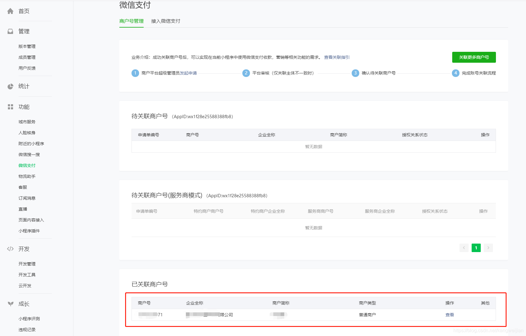This screenshot has height=336, width=526.
Task: Click the sprout icon beside 成长
Action: pos(10,304)
